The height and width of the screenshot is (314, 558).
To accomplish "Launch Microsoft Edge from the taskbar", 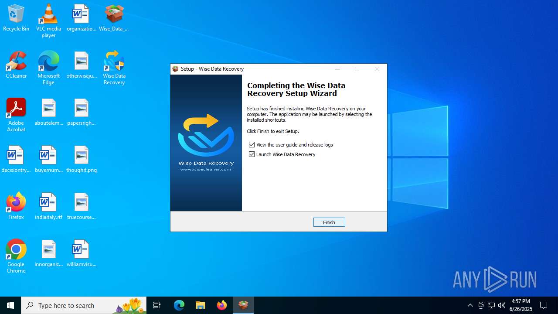I will click(x=179, y=305).
